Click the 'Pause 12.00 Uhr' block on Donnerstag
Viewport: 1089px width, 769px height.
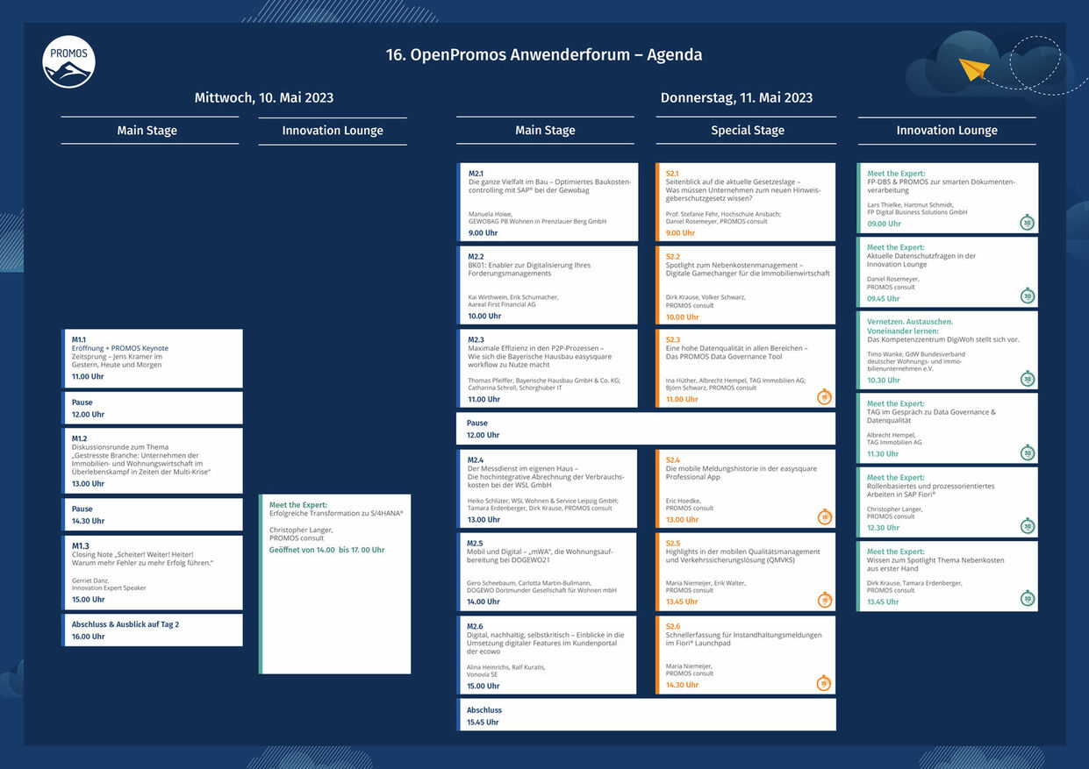pos(646,429)
